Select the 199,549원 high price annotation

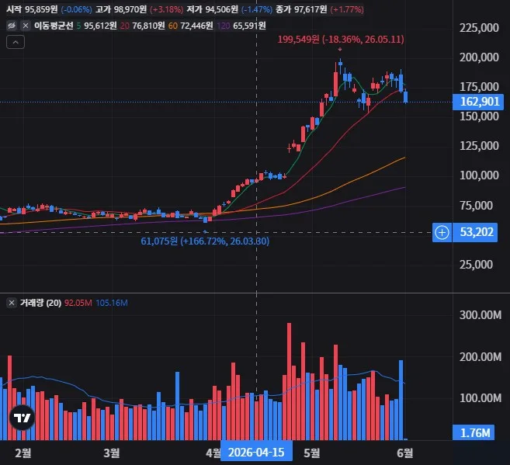pyautogui.click(x=341, y=40)
